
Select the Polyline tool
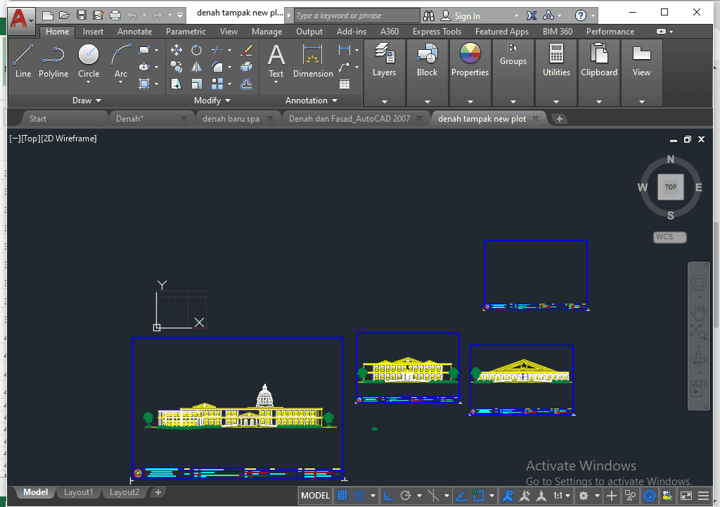tap(53, 60)
